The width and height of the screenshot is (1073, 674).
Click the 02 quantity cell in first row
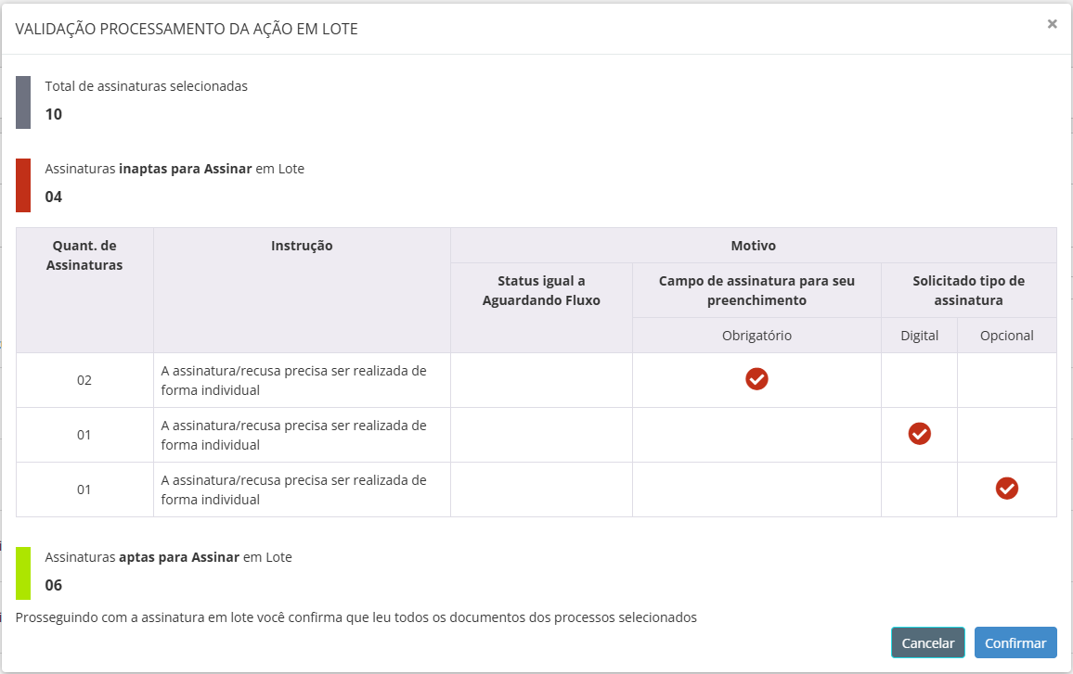(x=84, y=380)
